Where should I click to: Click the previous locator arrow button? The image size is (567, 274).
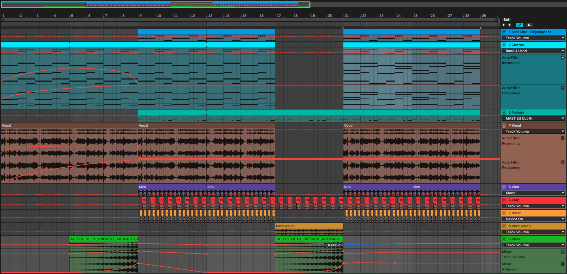coord(503,25)
